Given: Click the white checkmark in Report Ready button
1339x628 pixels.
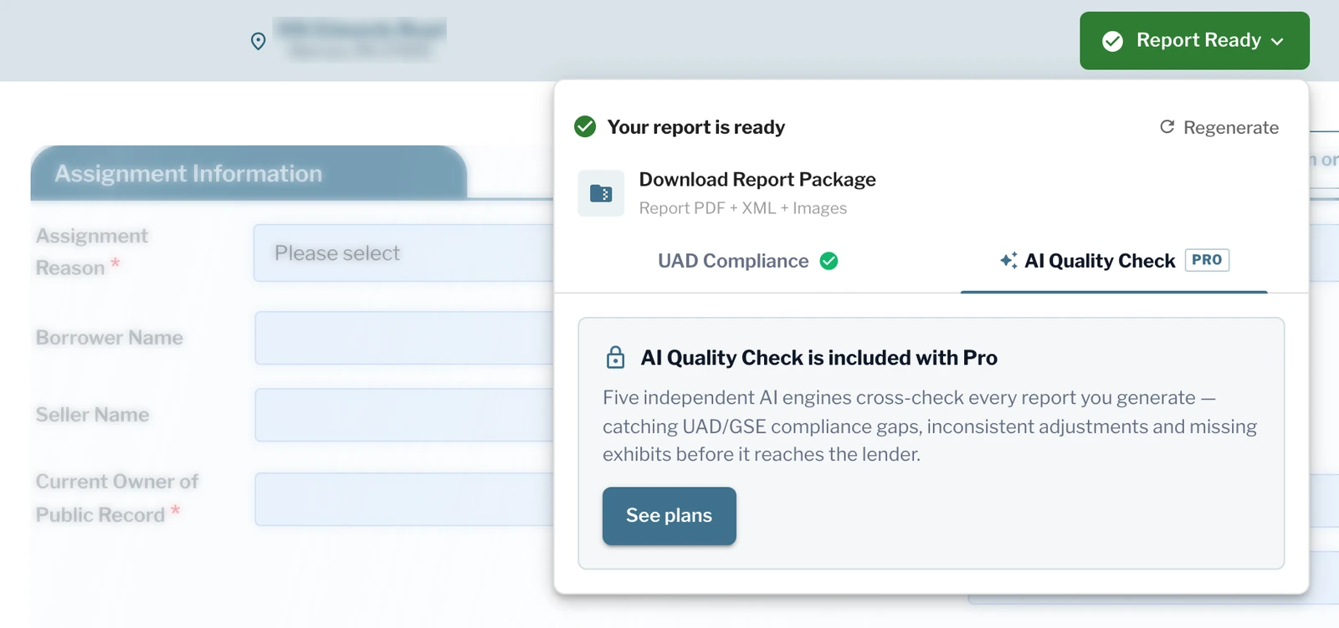Looking at the screenshot, I should point(1112,41).
